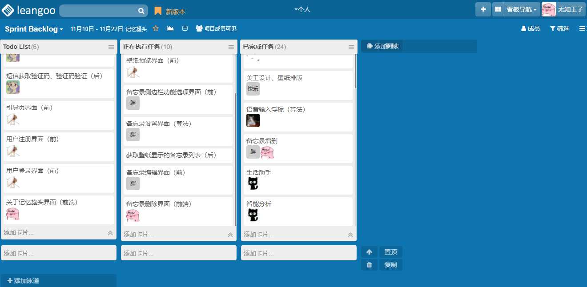Click the search magnifier icon

[141, 11]
